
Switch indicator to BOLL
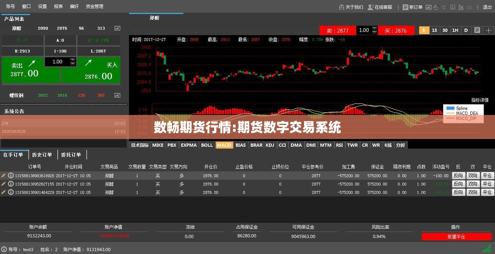[207, 145]
